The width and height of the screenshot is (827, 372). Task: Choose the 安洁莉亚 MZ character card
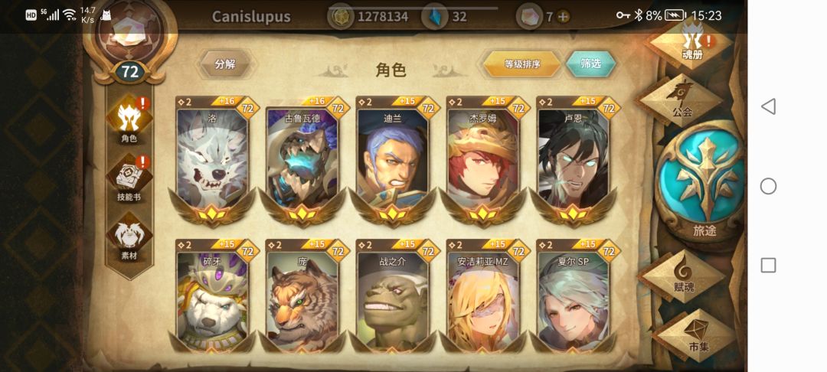tap(483, 296)
